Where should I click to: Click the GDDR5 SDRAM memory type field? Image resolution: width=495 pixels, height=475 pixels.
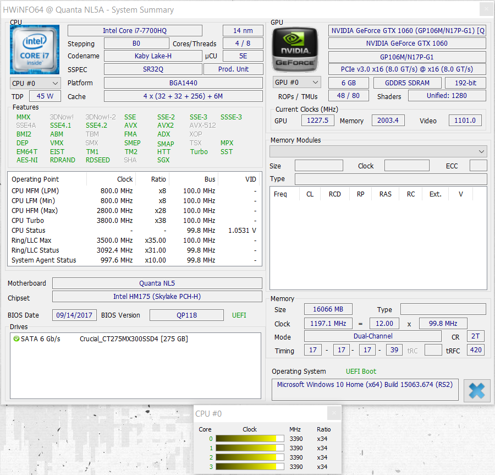(407, 83)
